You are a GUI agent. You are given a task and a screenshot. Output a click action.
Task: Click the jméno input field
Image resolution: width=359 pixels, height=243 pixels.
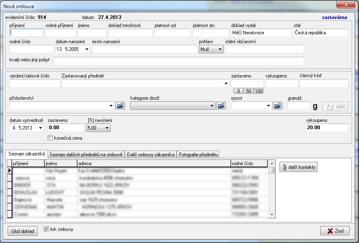(x=92, y=33)
